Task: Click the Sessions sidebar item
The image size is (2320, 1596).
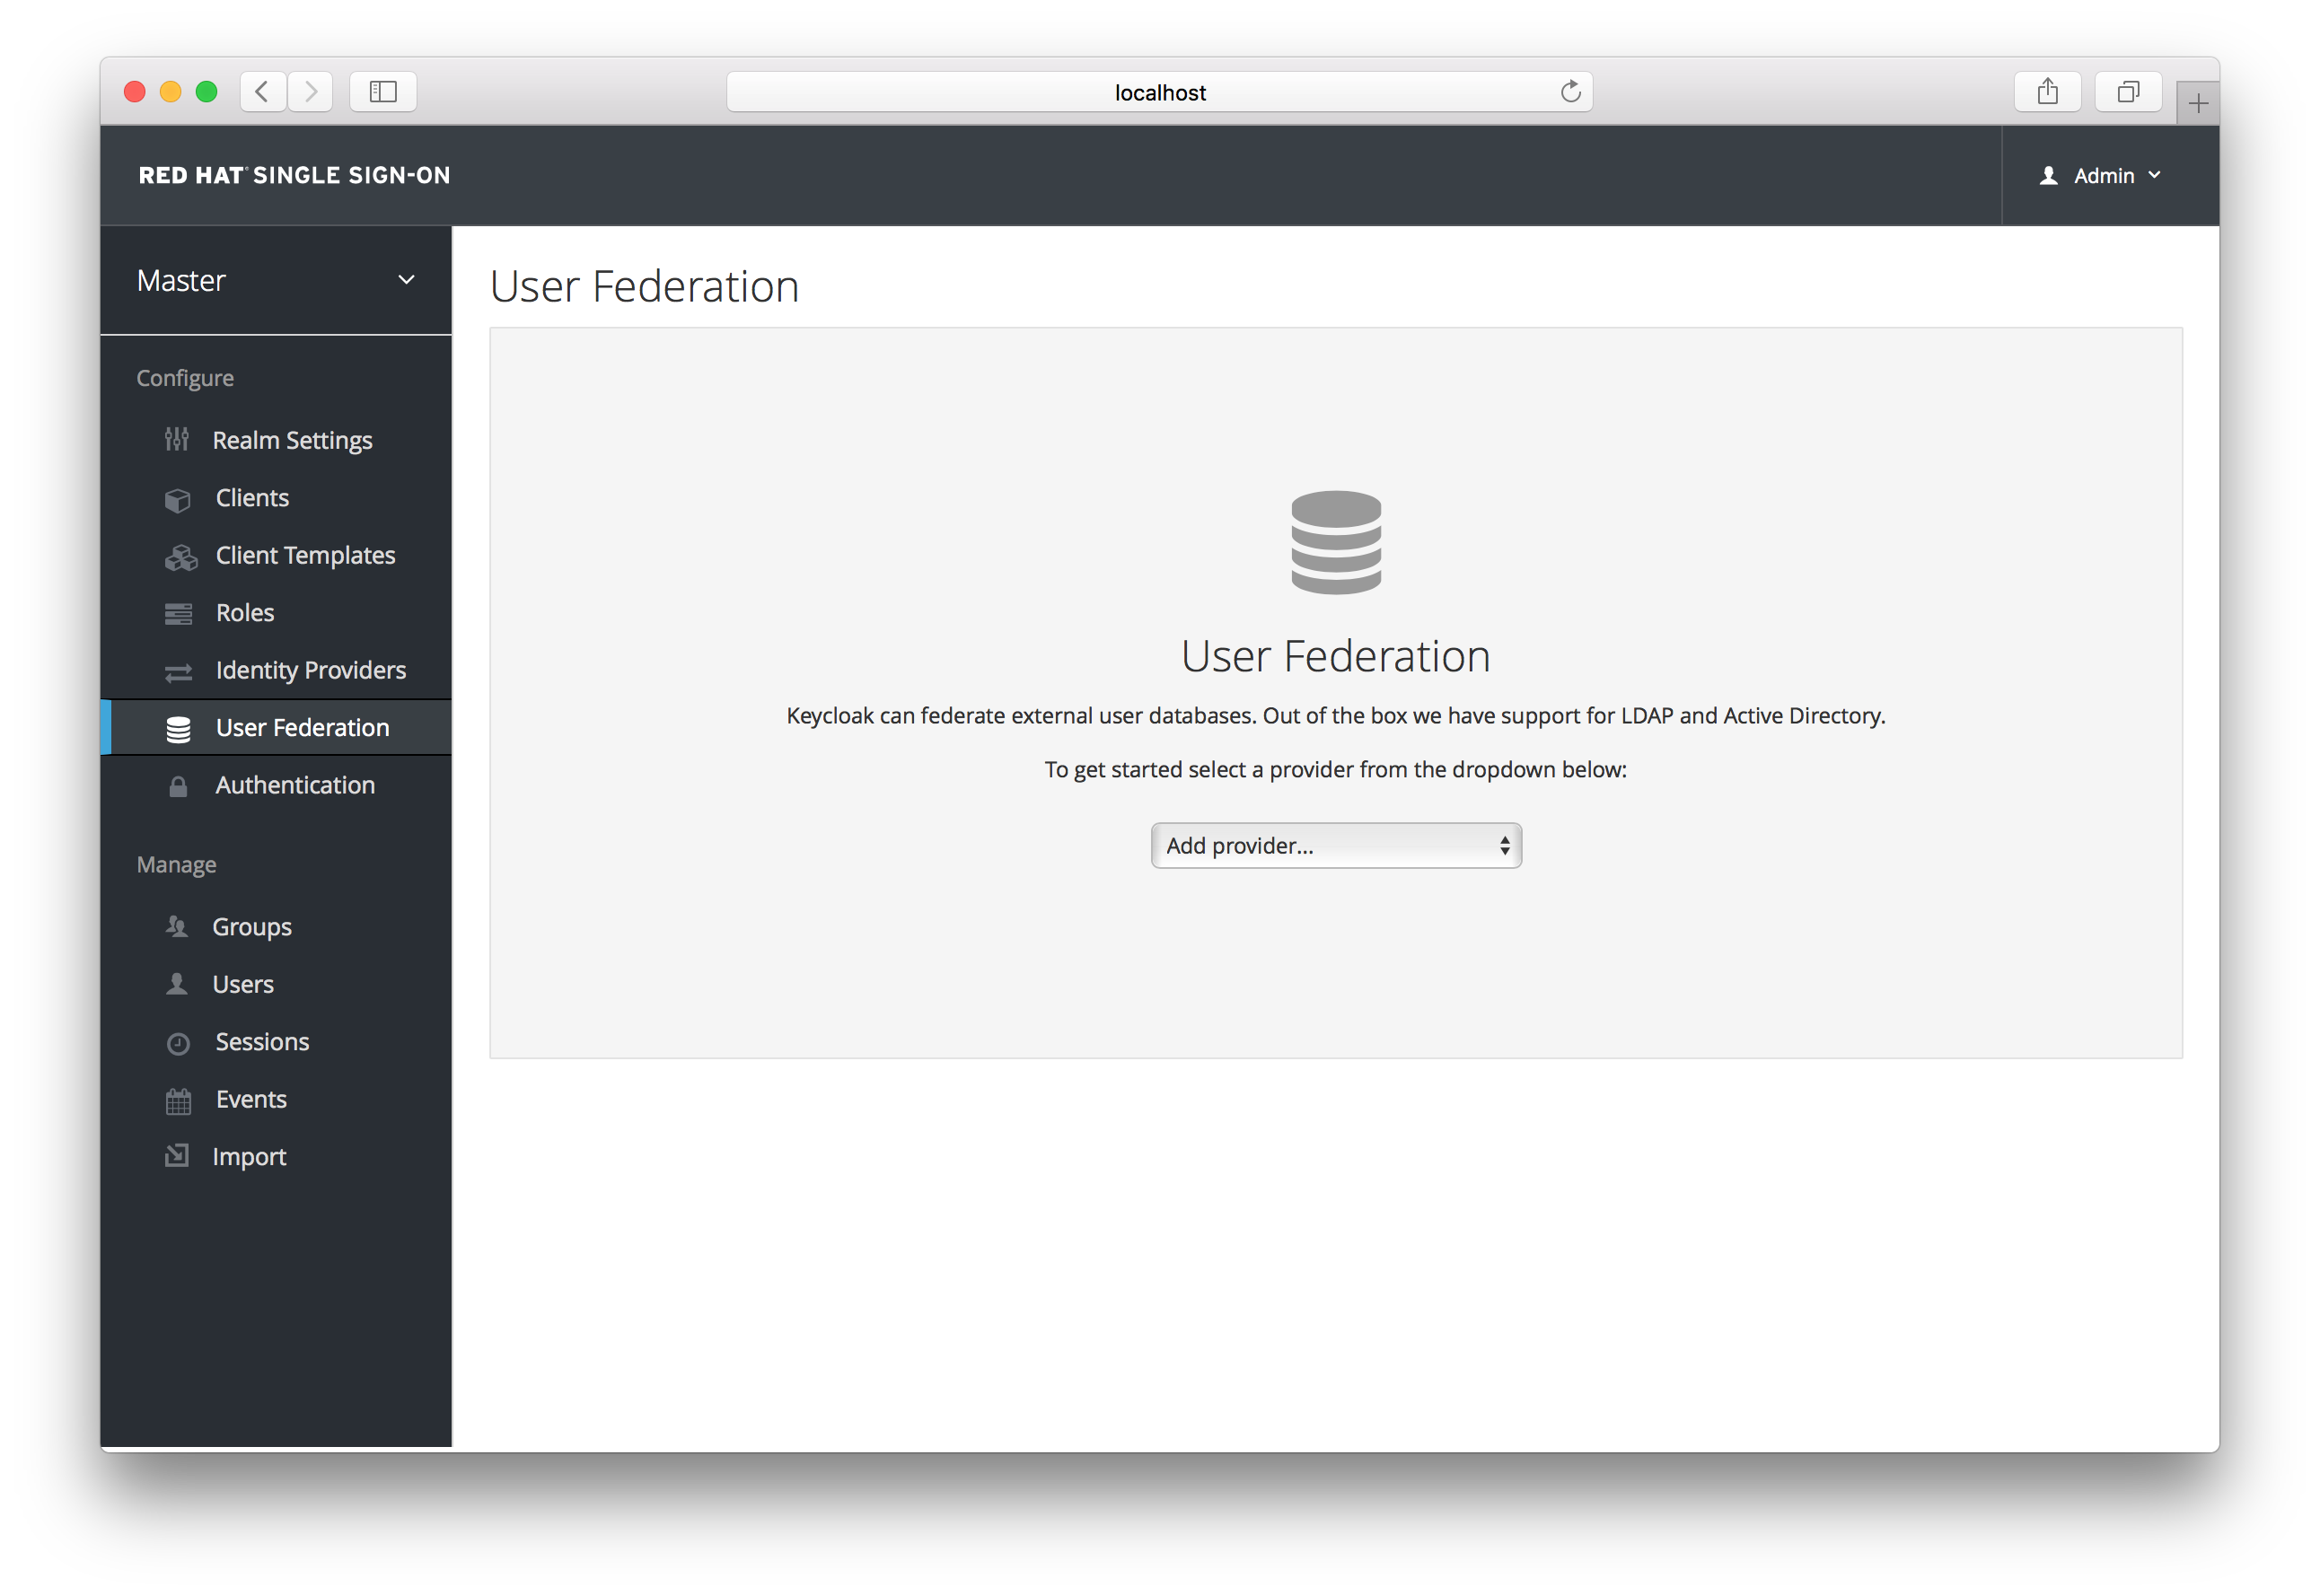Action: click(259, 1041)
